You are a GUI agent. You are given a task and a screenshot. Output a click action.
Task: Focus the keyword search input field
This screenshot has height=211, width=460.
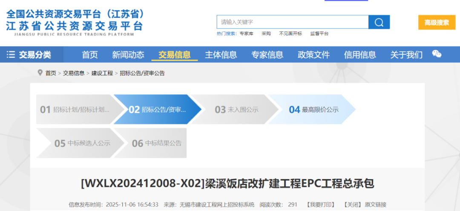coord(293,22)
